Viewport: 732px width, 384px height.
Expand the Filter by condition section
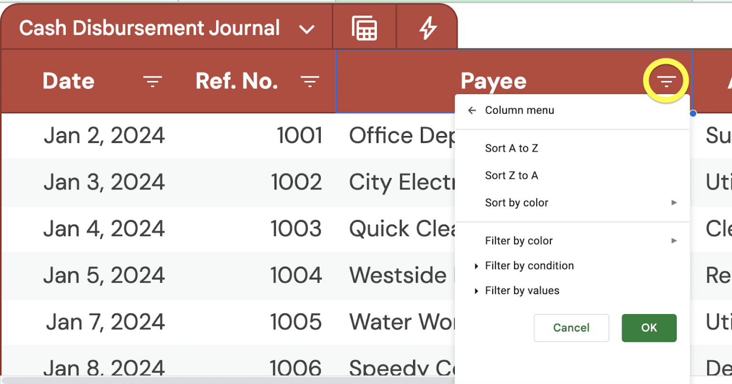coord(477,266)
